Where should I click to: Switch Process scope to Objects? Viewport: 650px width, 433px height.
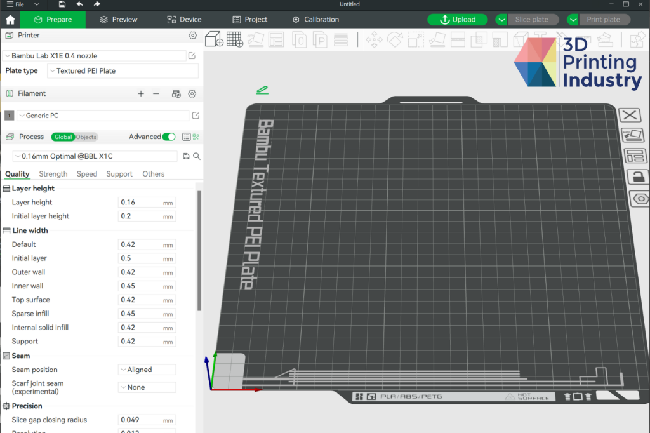tap(86, 137)
